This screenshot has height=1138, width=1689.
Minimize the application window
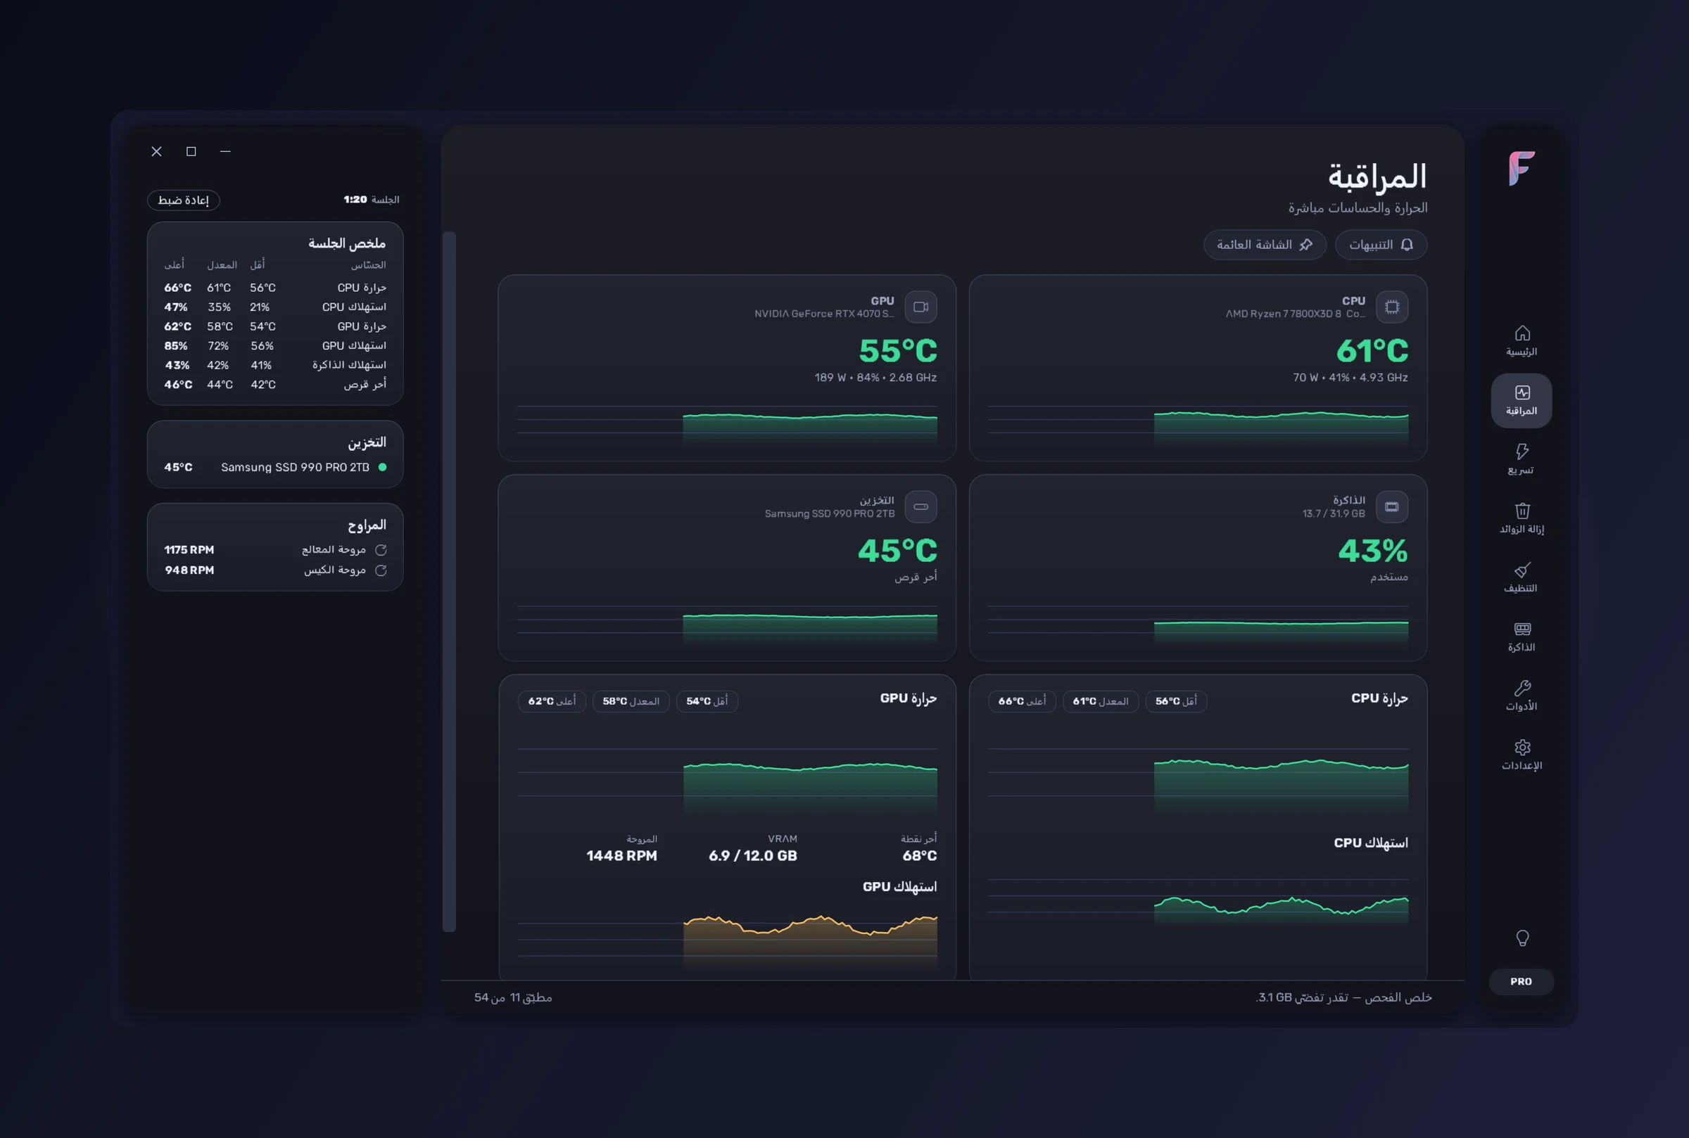click(225, 152)
